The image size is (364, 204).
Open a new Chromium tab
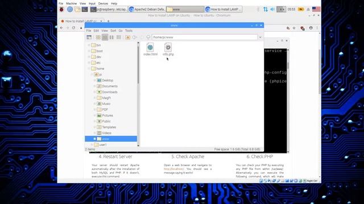(x=108, y=21)
